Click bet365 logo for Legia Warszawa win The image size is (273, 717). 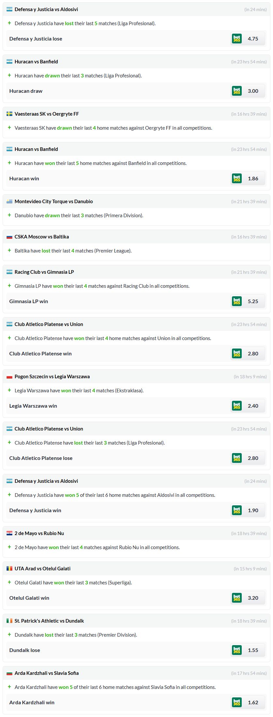tap(237, 406)
